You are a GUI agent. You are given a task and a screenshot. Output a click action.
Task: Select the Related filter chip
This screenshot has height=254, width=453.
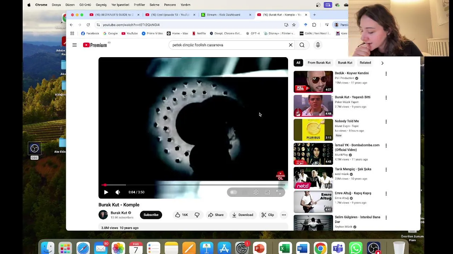(365, 63)
